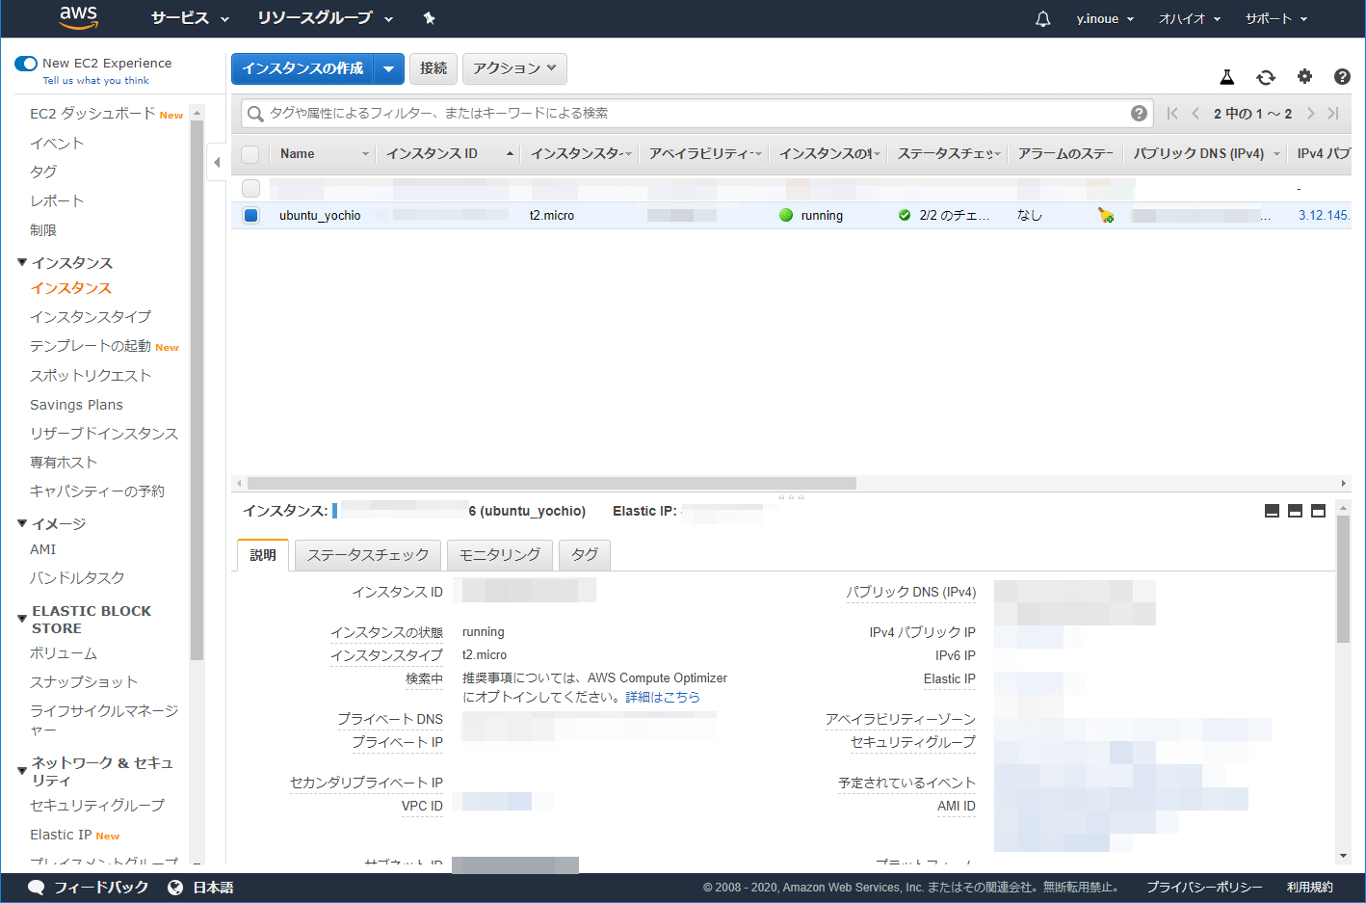Open the リソースグループ dropdown
The width and height of the screenshot is (1366, 903).
click(x=325, y=18)
